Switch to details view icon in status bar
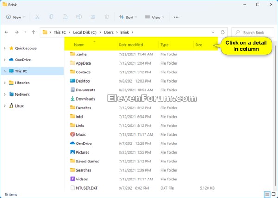The height and width of the screenshot is (198, 278). [x=267, y=194]
